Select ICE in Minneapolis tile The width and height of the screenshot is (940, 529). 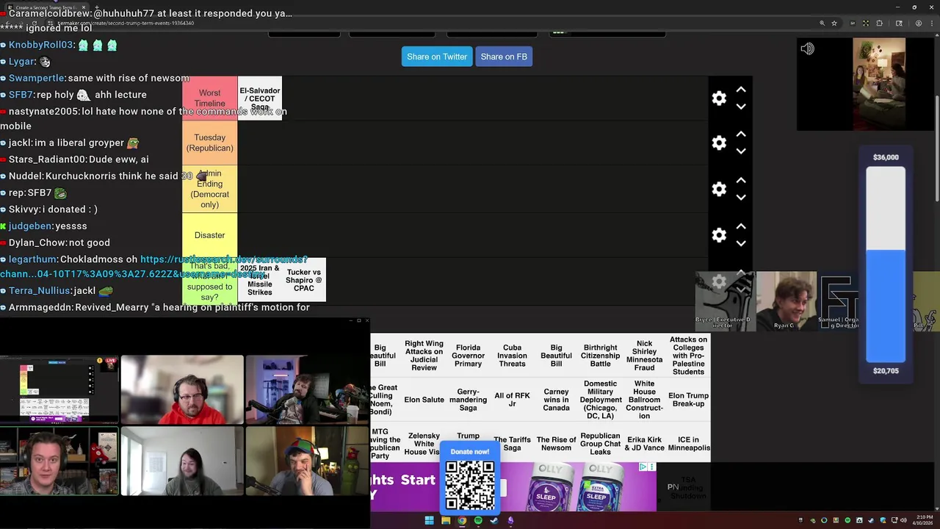pyautogui.click(x=688, y=444)
